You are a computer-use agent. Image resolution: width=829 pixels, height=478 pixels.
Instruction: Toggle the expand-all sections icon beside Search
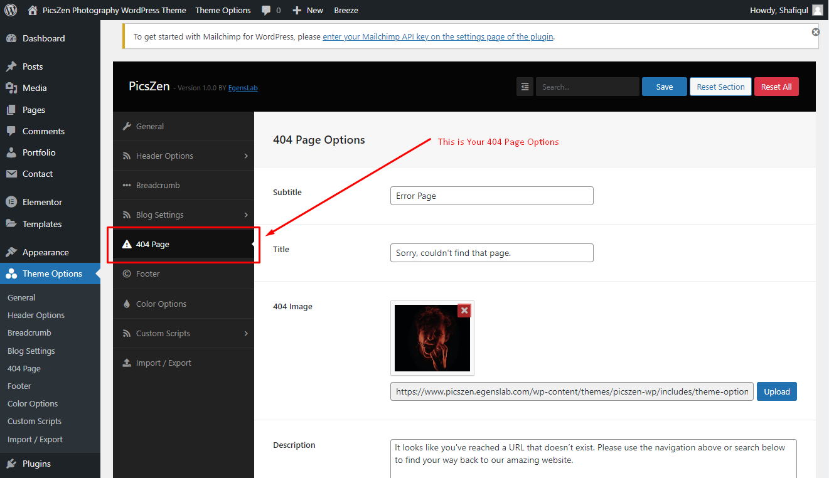pos(525,87)
